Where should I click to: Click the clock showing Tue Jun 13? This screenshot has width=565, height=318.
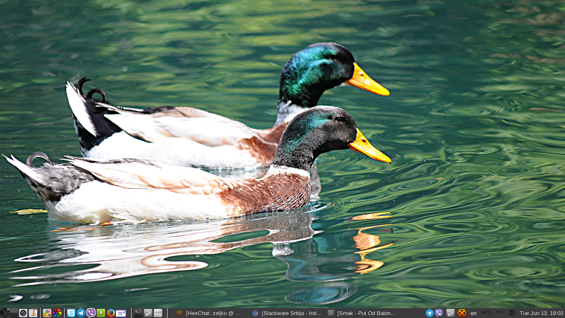(541, 313)
